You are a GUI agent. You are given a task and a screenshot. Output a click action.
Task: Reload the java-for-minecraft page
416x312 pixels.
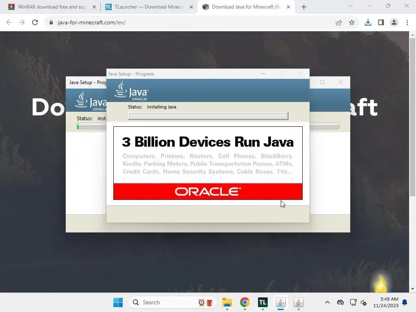[35, 23]
